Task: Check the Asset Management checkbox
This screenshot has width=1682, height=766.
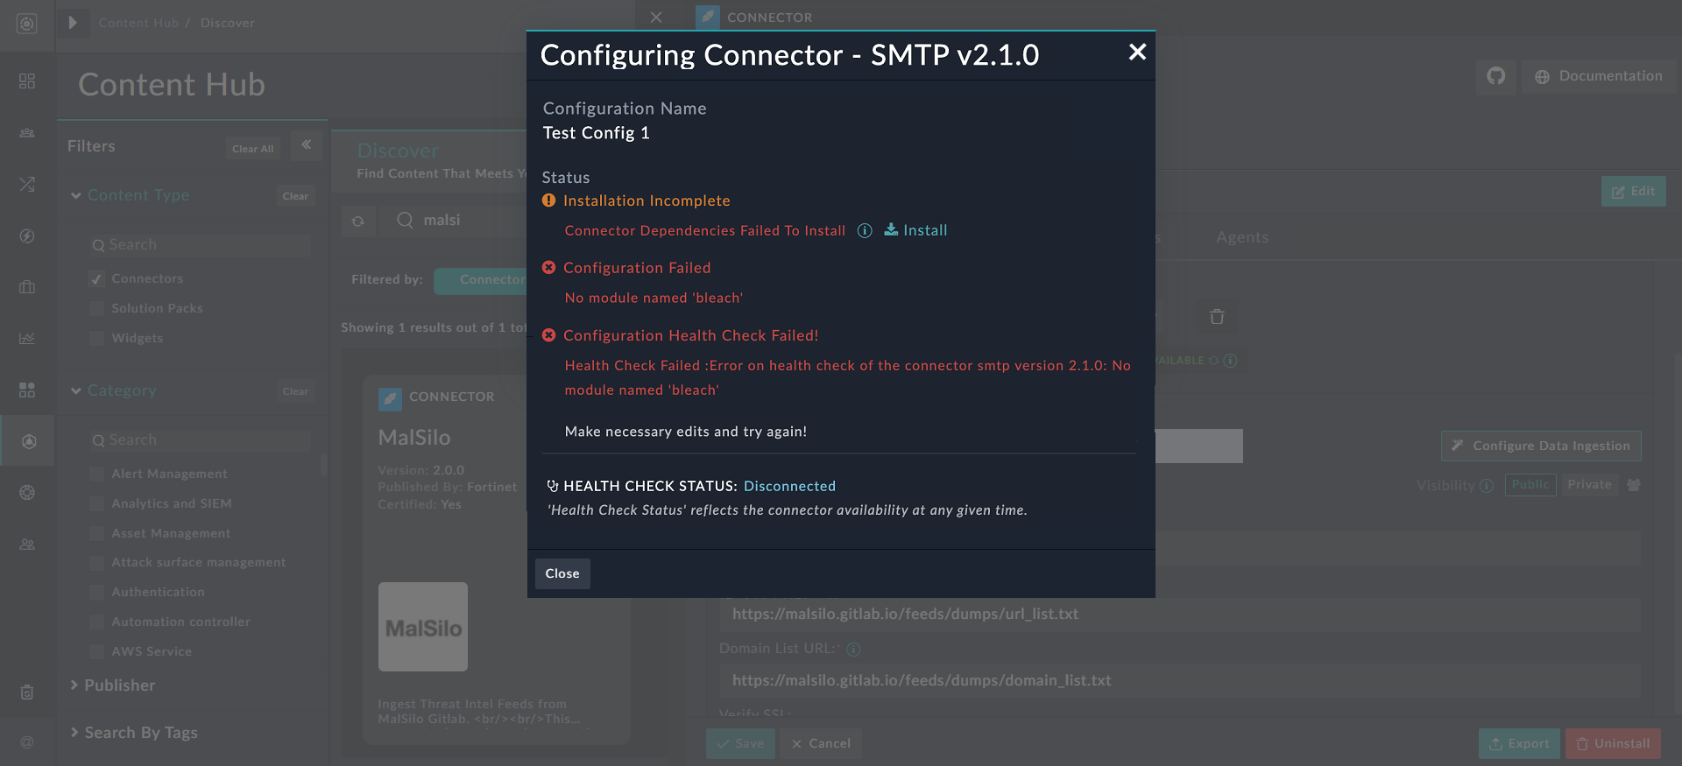Action: click(97, 533)
